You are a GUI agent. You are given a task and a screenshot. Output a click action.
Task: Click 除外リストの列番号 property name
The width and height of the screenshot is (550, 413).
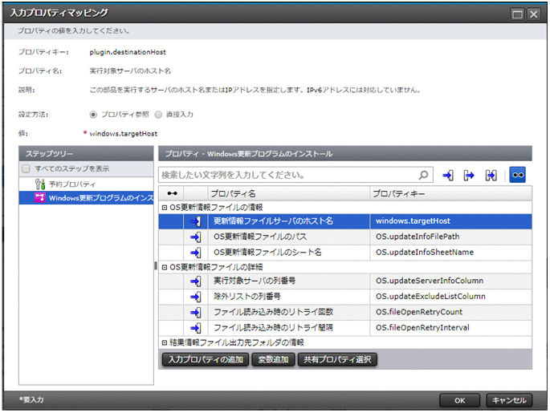tap(247, 297)
